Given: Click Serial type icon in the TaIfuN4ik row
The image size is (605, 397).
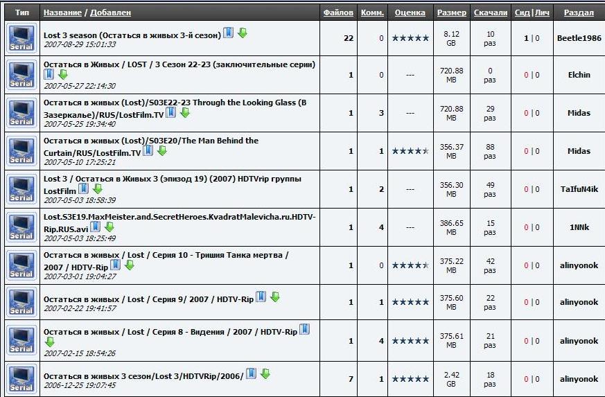Looking at the screenshot, I should click(21, 189).
